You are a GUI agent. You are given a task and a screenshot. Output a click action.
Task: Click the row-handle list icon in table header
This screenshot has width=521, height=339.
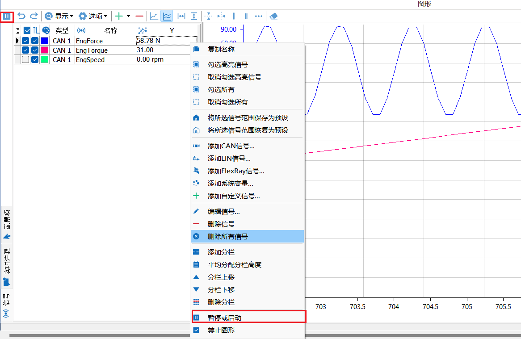click(17, 31)
